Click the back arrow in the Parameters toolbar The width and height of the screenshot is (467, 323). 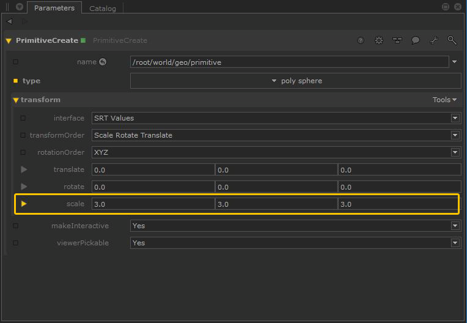9,21
